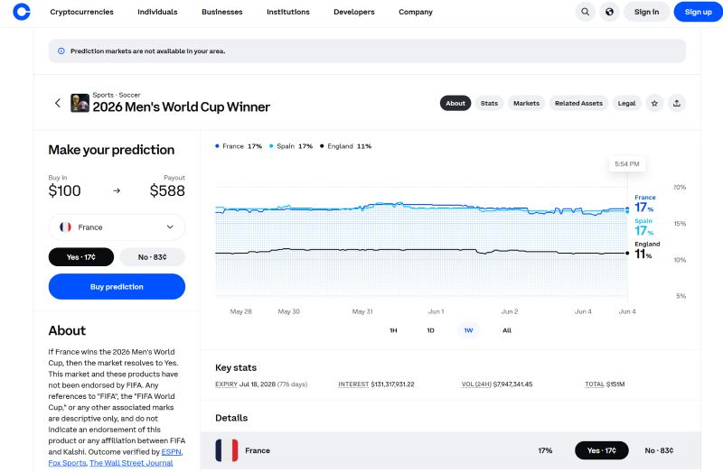Screen dimensions: 723x472
Task: Toggle France row Yes · 17¢ pill
Action: tap(601, 450)
